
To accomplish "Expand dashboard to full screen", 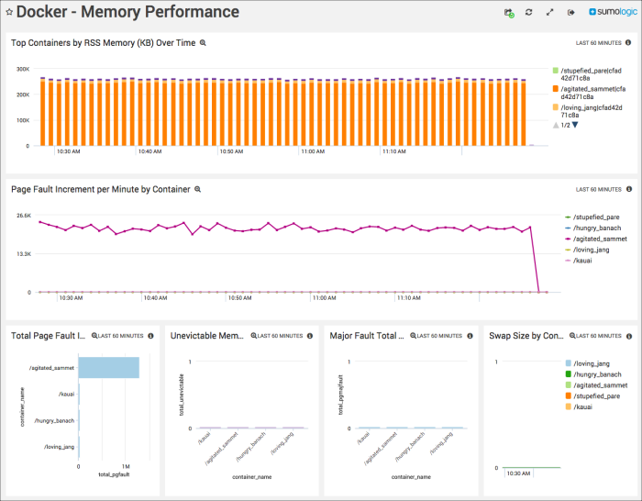I will [550, 13].
